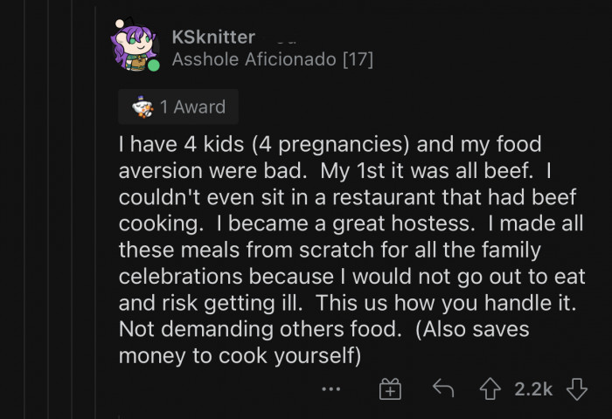Click the text line mentioning "great hostess"

point(350,223)
